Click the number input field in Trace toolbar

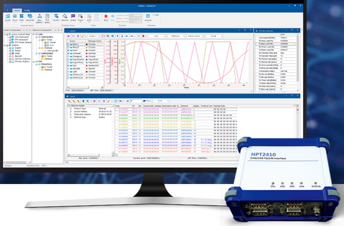[136, 101]
